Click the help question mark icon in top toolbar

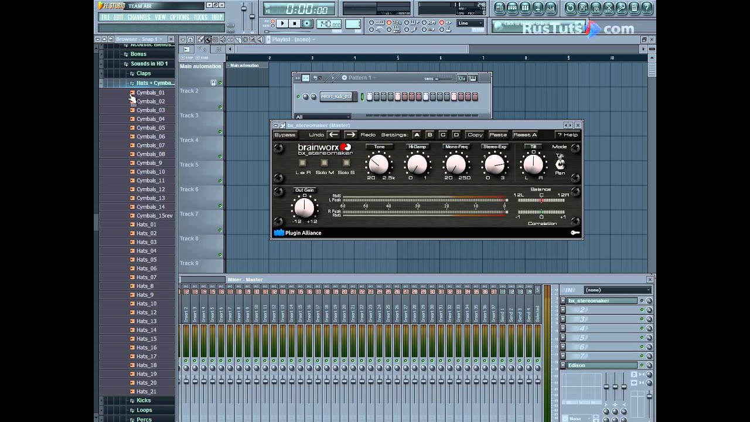pos(647,8)
